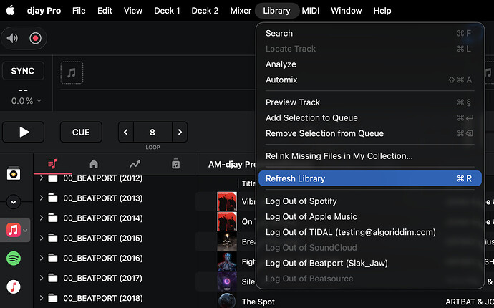Click the circular chevron-down sidebar button
494x308 pixels.
tap(14, 202)
